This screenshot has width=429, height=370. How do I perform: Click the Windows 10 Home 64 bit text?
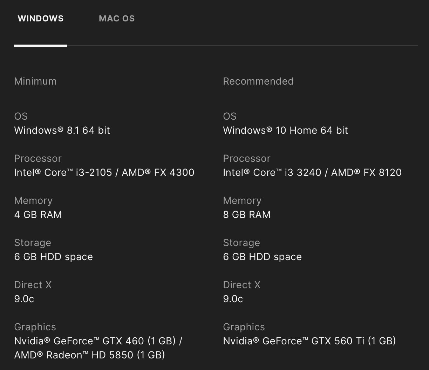285,130
